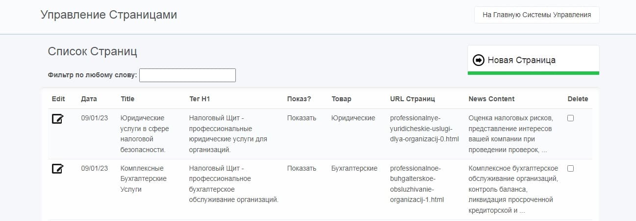Click the Товар column header
Image resolution: width=636 pixels, height=221 pixels.
click(341, 99)
